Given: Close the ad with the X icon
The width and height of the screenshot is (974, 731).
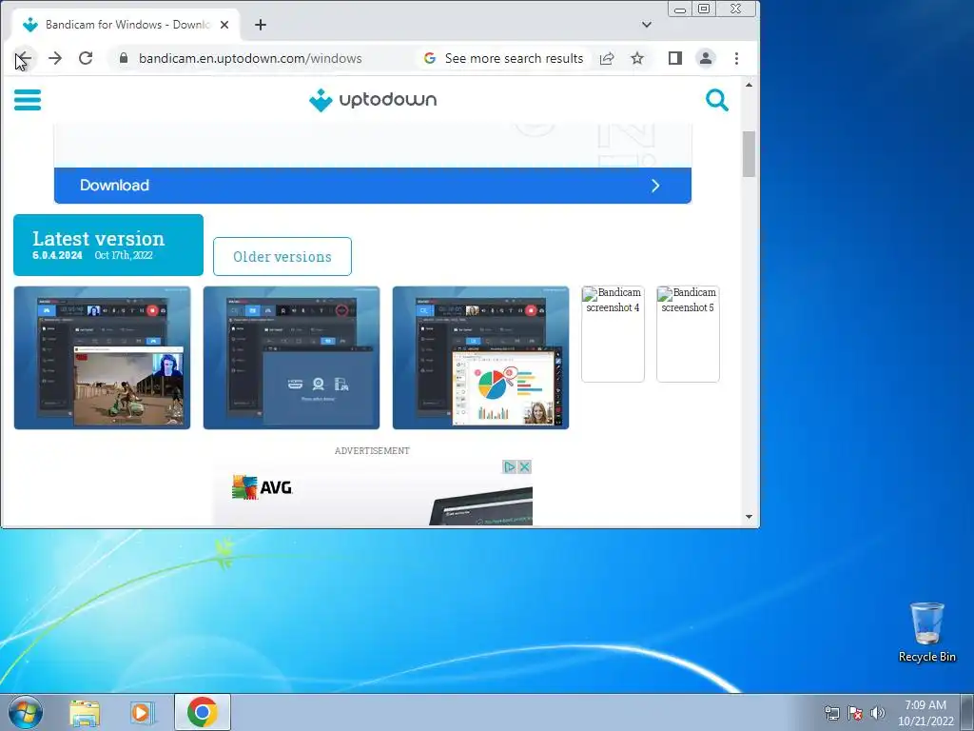Looking at the screenshot, I should (x=525, y=466).
